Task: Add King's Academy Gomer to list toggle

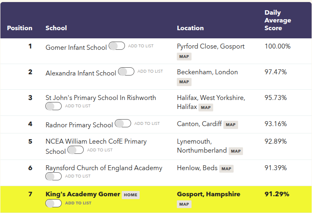Action: point(53,203)
